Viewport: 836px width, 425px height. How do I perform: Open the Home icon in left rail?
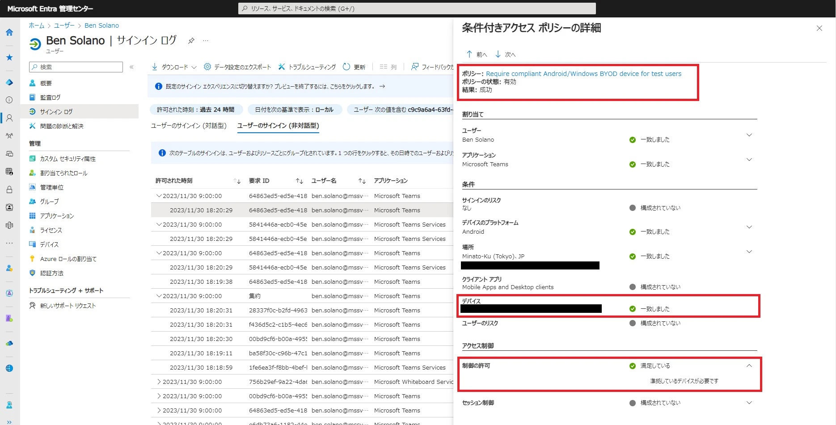click(9, 32)
